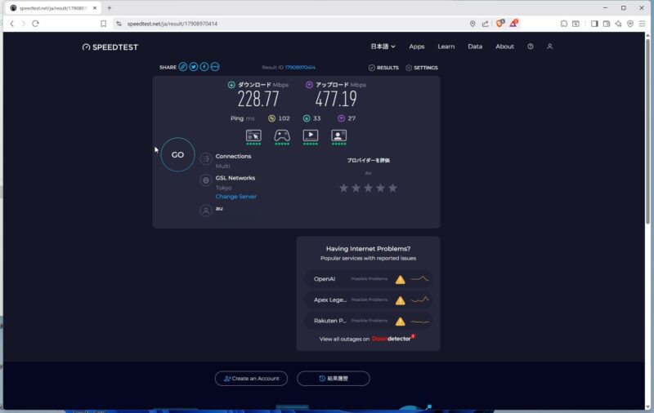Go back in browser history

(x=11, y=24)
